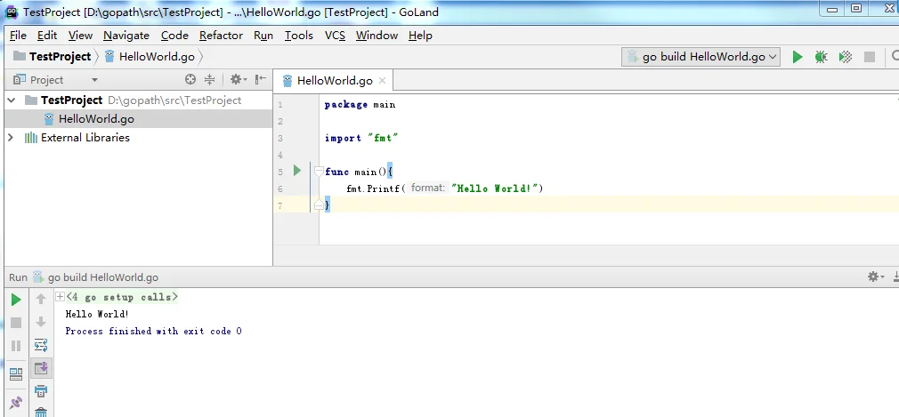Start debugging with the green bug icon
This screenshot has width=899, height=417.
(821, 57)
